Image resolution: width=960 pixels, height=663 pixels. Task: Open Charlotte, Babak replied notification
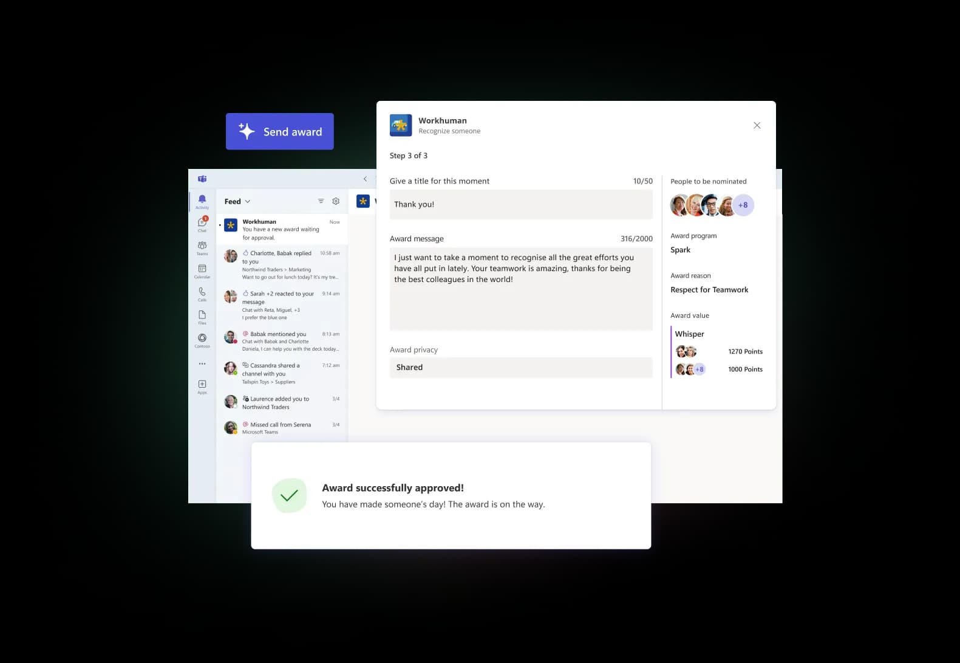282,265
